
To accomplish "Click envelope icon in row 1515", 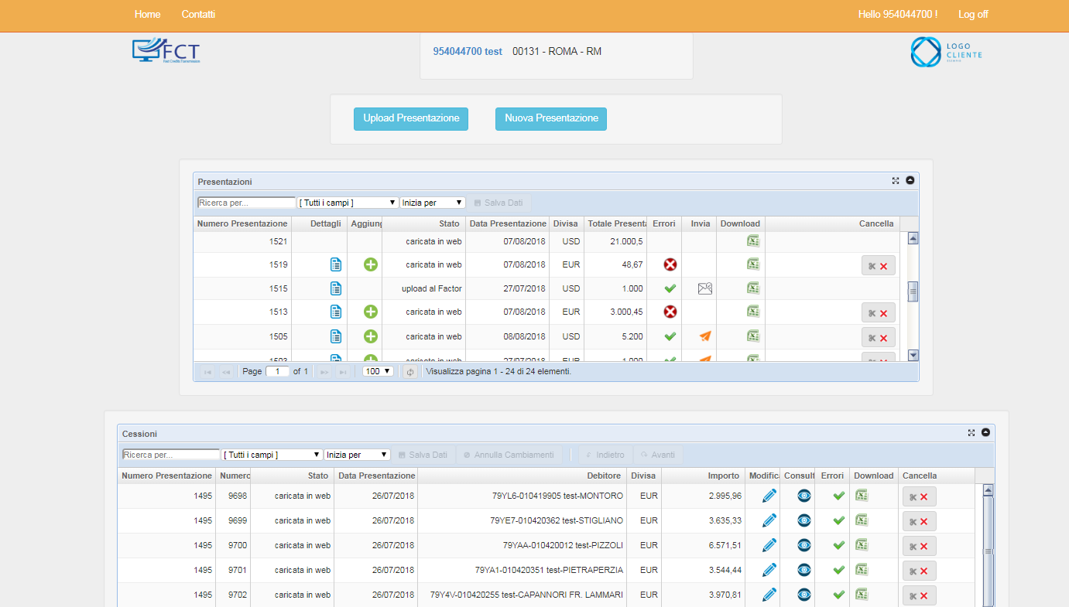I will [704, 288].
